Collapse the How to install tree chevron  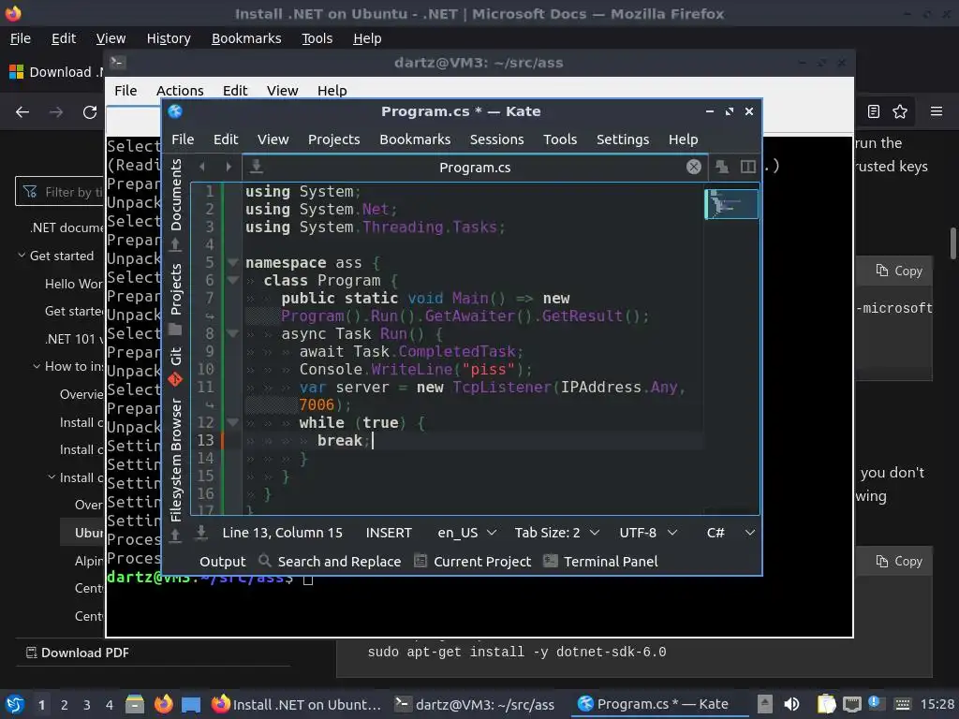(x=37, y=366)
